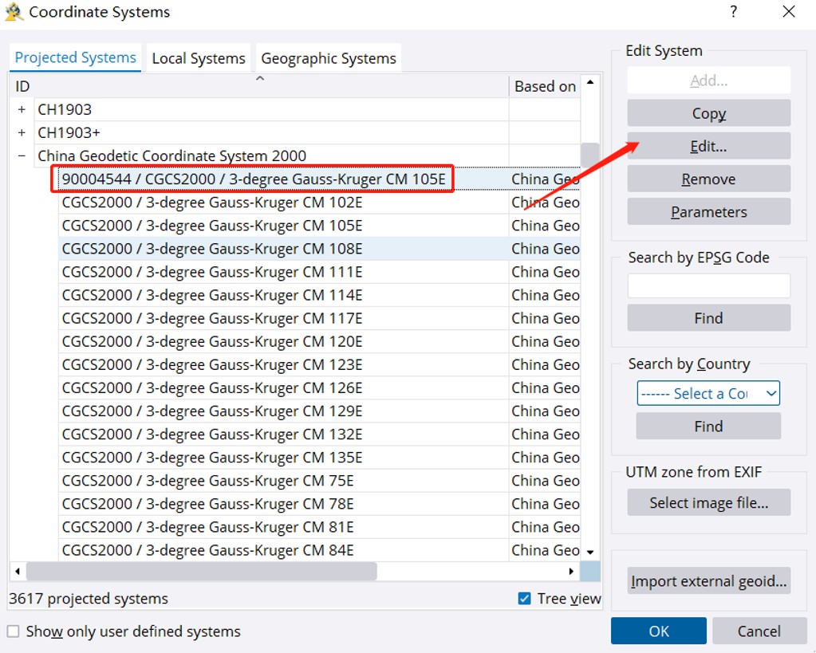
Task: Click Import external geoid... button
Action: (708, 581)
